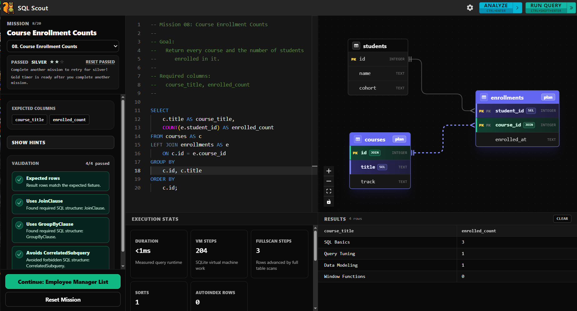
Task: Click the track column in courses table
Action: click(380, 182)
